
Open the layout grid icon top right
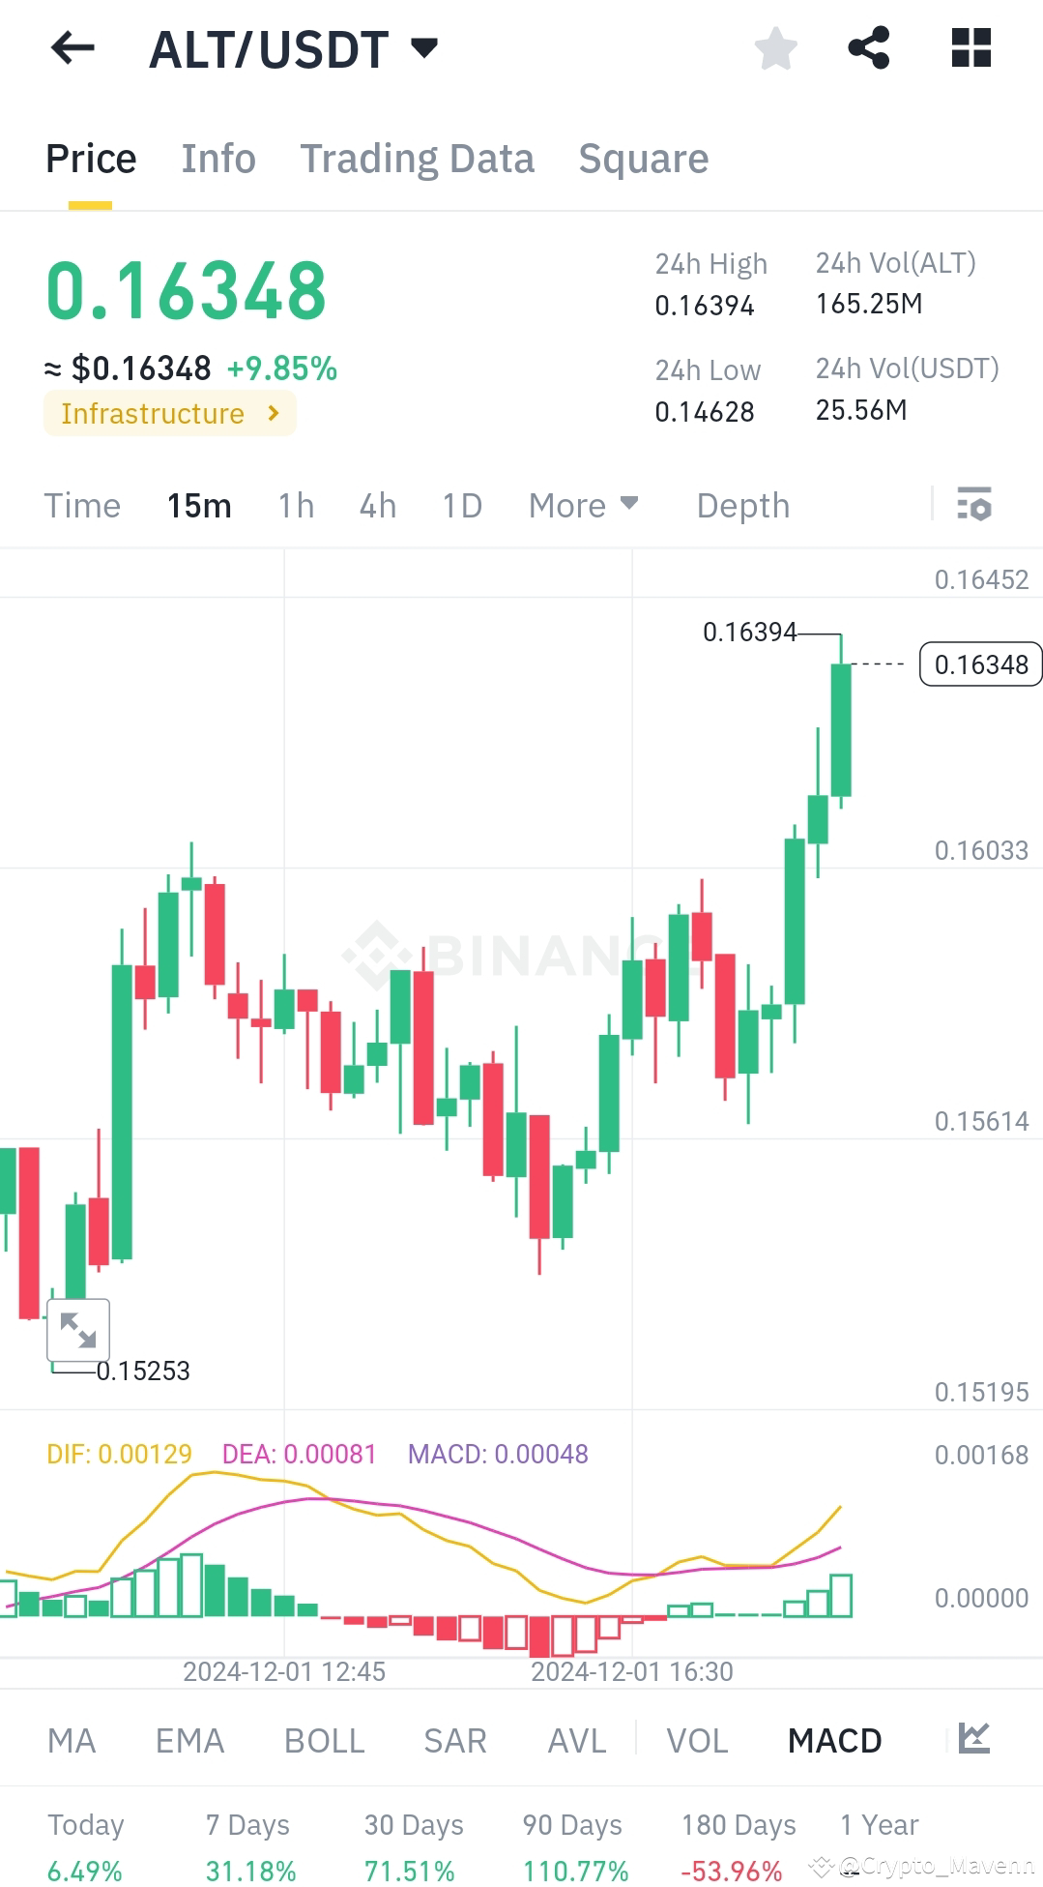coord(971,48)
